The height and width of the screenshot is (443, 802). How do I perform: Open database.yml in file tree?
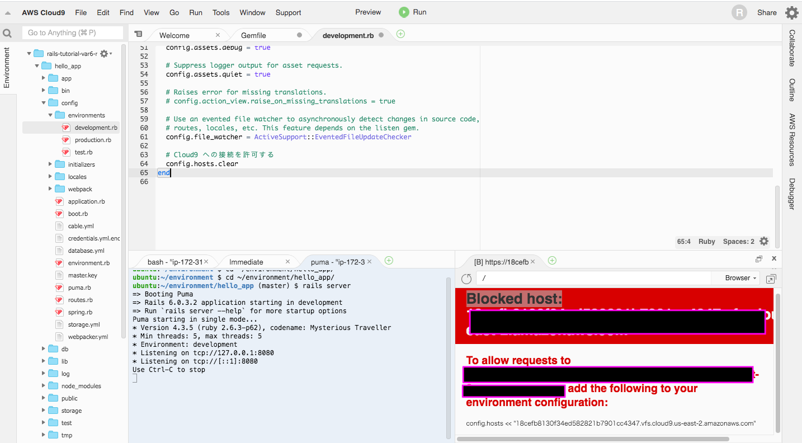click(86, 251)
